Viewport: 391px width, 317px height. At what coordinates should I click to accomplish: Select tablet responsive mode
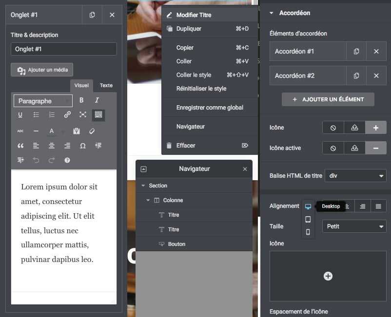(x=308, y=220)
